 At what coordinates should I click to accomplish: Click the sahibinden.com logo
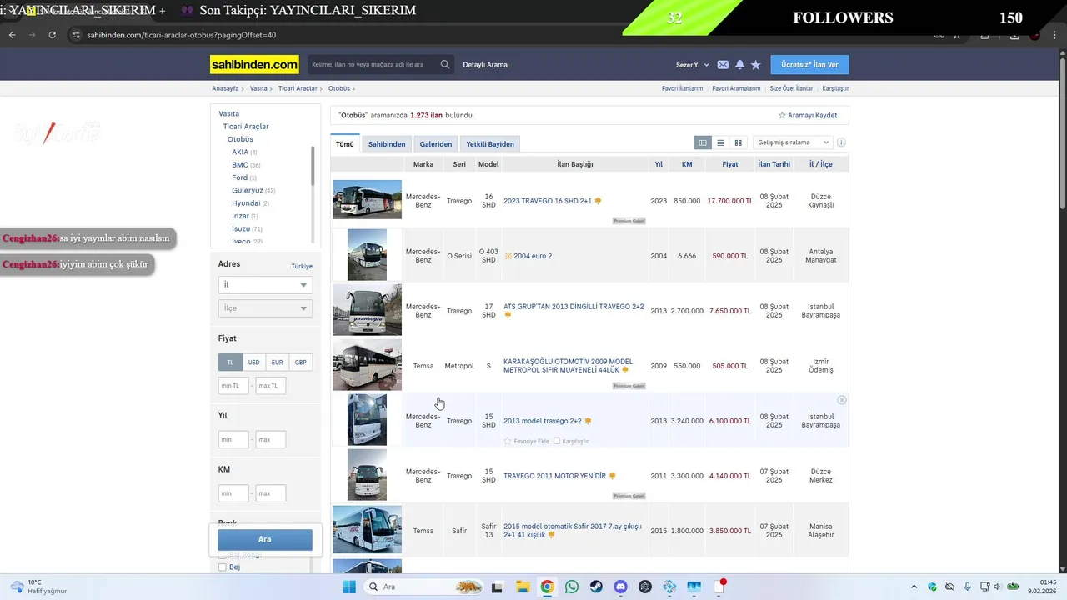click(x=254, y=64)
